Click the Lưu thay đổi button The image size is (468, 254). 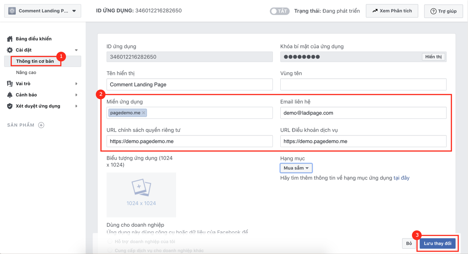click(x=437, y=244)
